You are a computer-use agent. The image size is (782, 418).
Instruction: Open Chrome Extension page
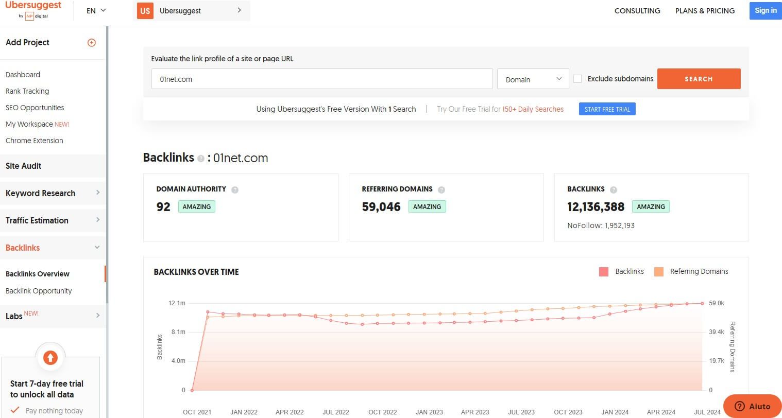coord(35,141)
